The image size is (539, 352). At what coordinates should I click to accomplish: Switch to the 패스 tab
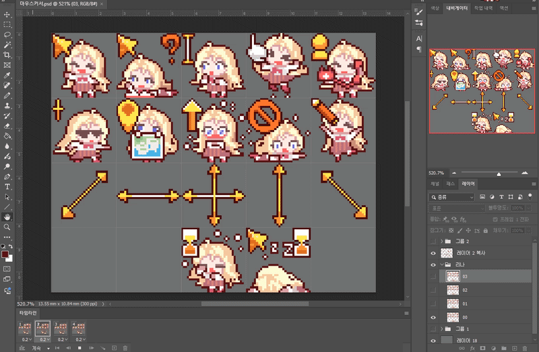(451, 183)
